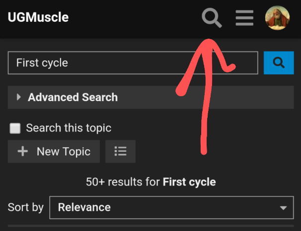Focus the "First cycle" search field
Screen dimensions: 301x231
(133, 63)
